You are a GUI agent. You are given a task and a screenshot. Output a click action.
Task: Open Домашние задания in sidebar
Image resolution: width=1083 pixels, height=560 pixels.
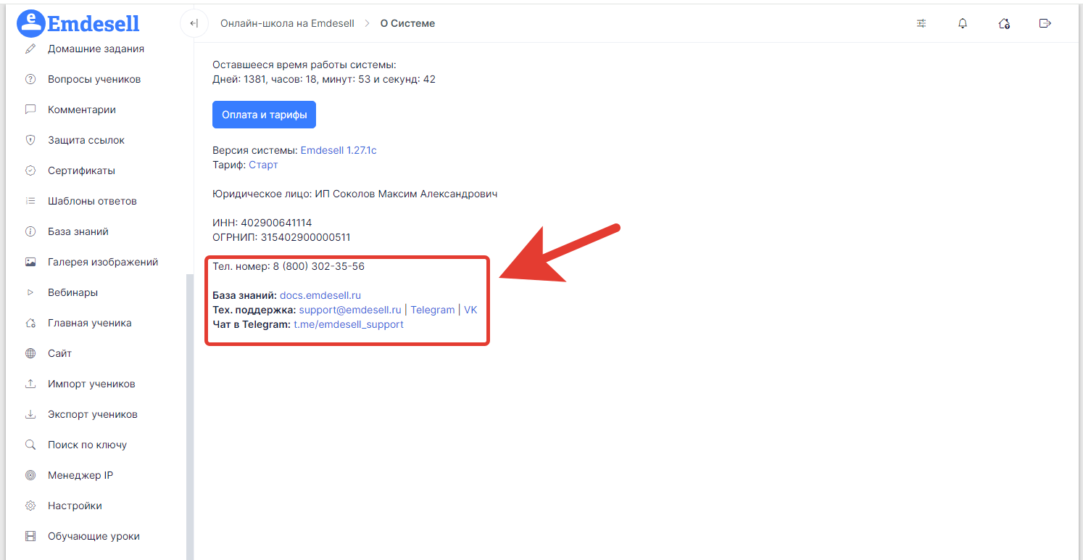click(96, 49)
